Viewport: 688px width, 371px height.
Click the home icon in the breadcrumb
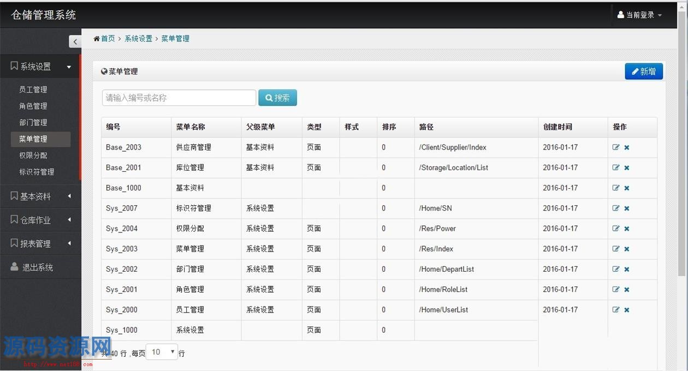point(97,39)
